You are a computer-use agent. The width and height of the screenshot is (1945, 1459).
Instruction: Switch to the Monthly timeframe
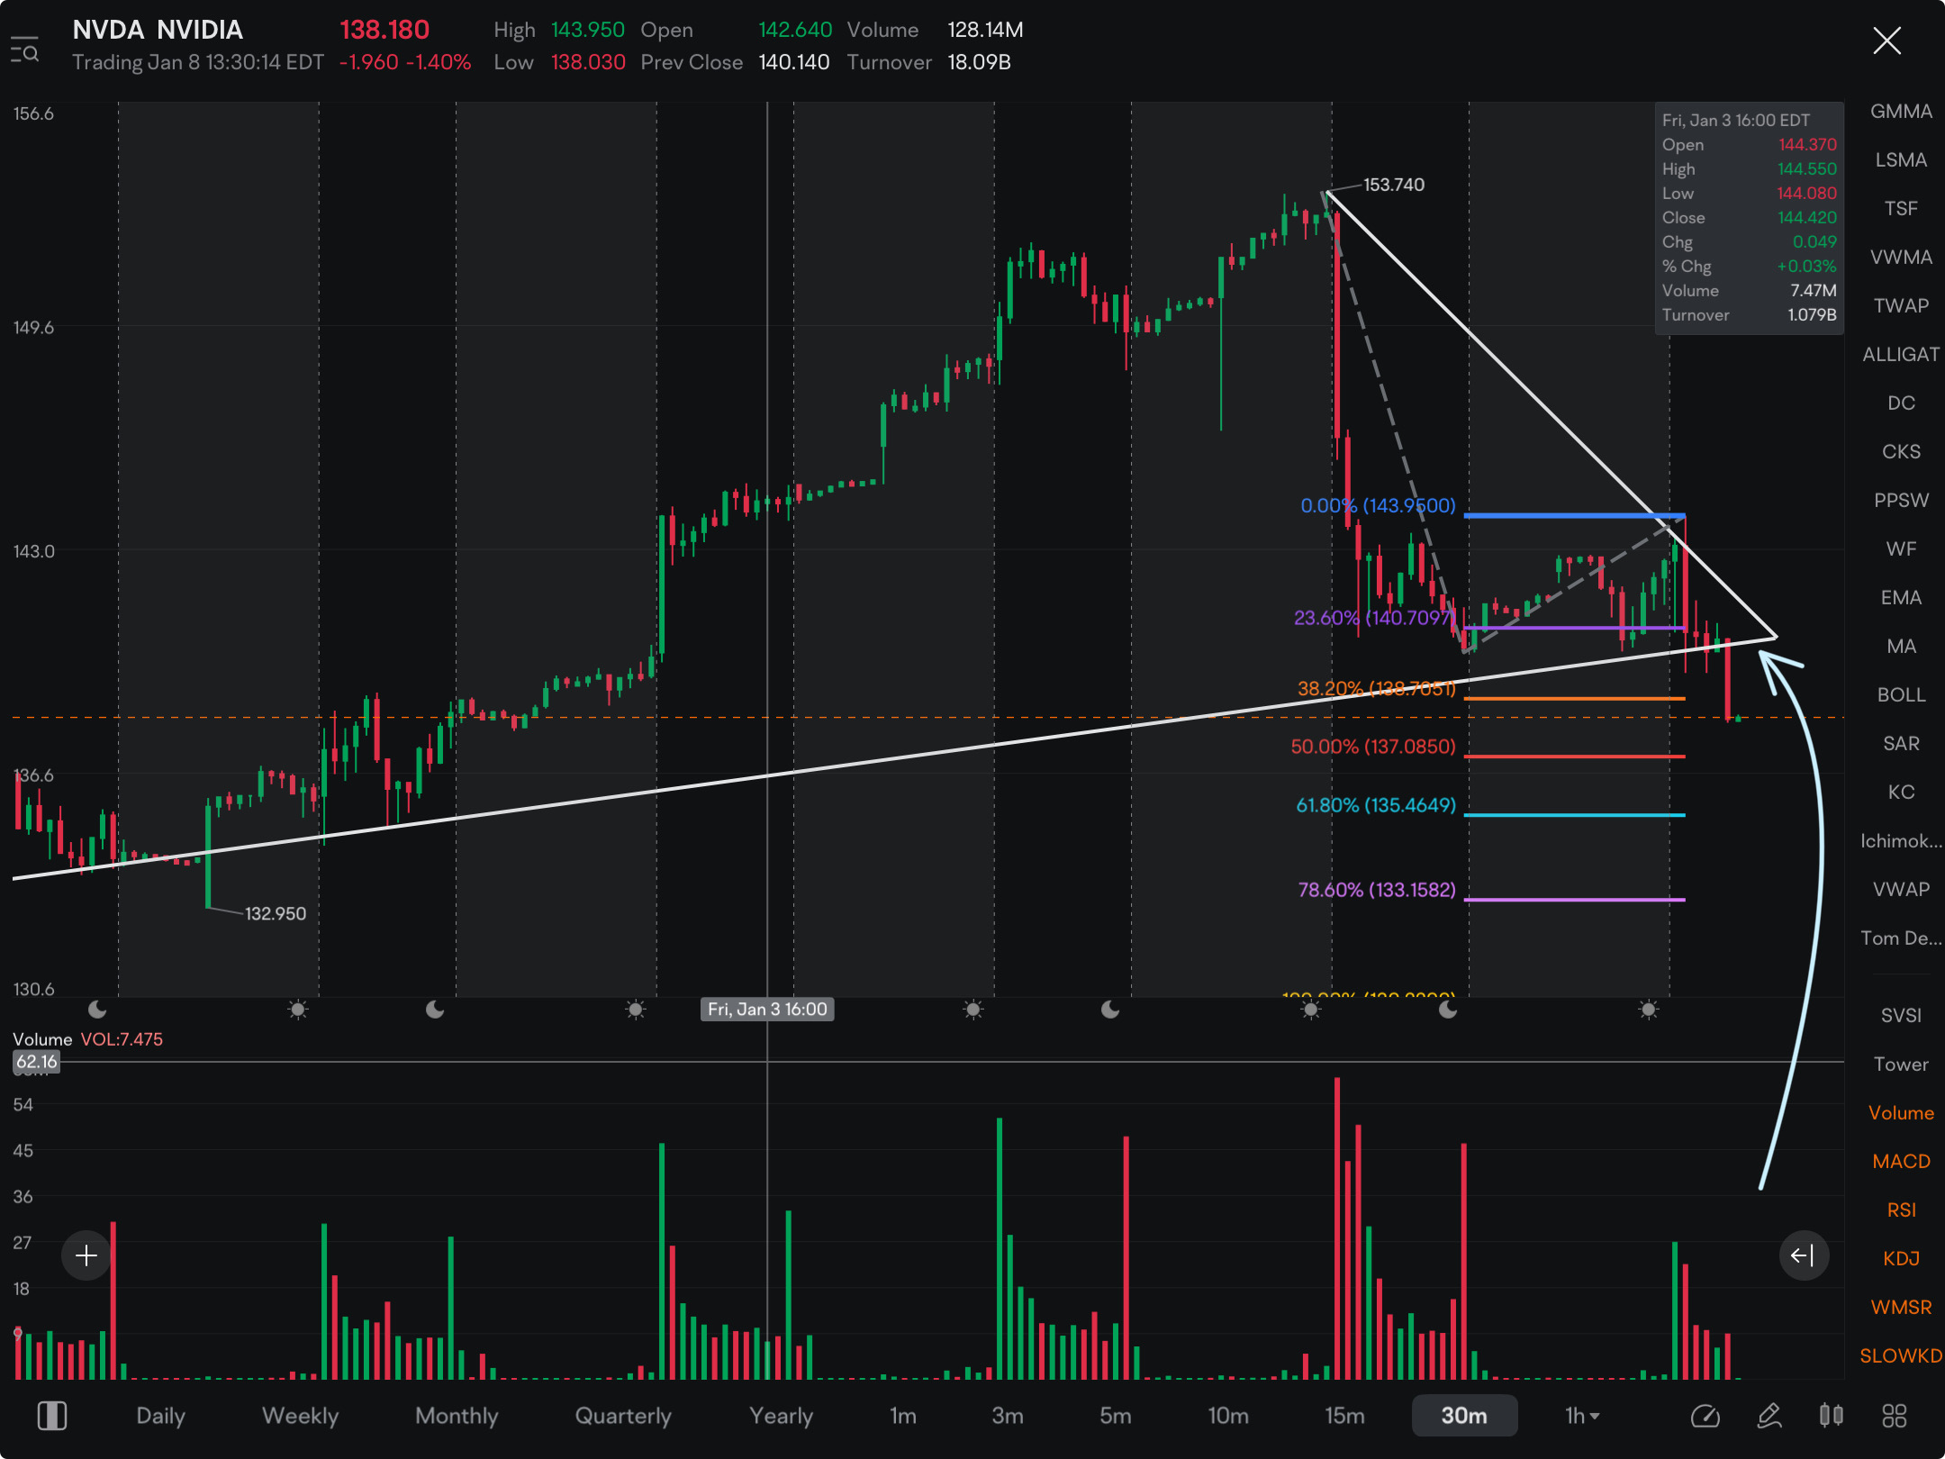pos(457,1416)
